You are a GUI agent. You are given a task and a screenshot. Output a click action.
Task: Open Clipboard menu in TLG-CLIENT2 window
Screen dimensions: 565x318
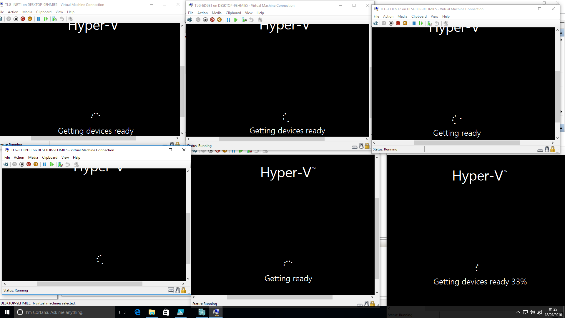(419, 16)
